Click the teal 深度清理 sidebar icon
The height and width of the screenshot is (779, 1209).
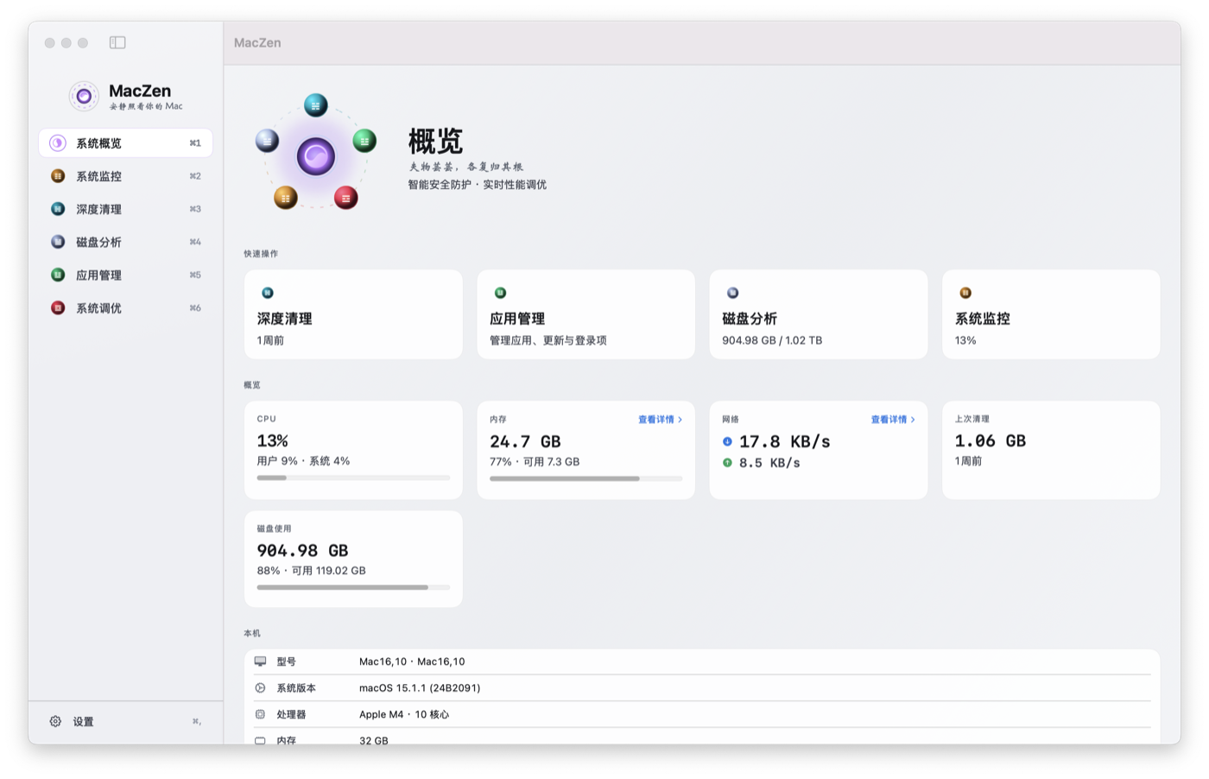coord(58,209)
